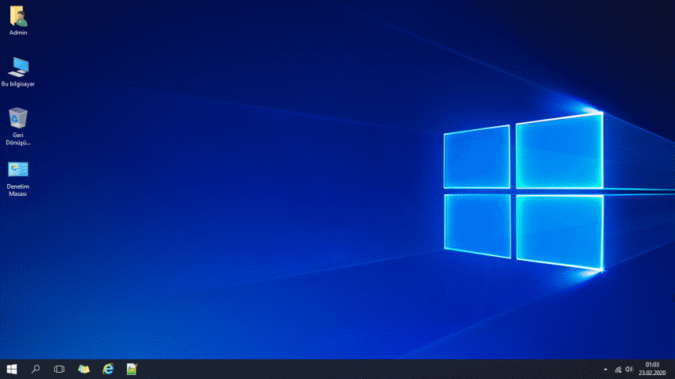Open the network status tray icon
This screenshot has height=379, width=675.
point(618,369)
